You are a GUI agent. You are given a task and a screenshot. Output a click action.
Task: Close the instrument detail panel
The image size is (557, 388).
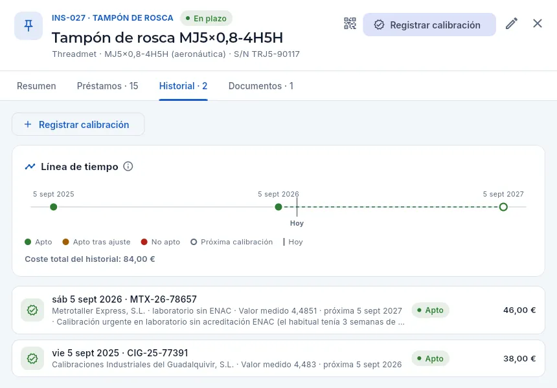coord(538,24)
